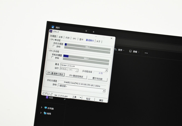The height and width of the screenshot is (126, 182).
Task: Expand the 此电脑 tree node
Action: (x=41, y=107)
